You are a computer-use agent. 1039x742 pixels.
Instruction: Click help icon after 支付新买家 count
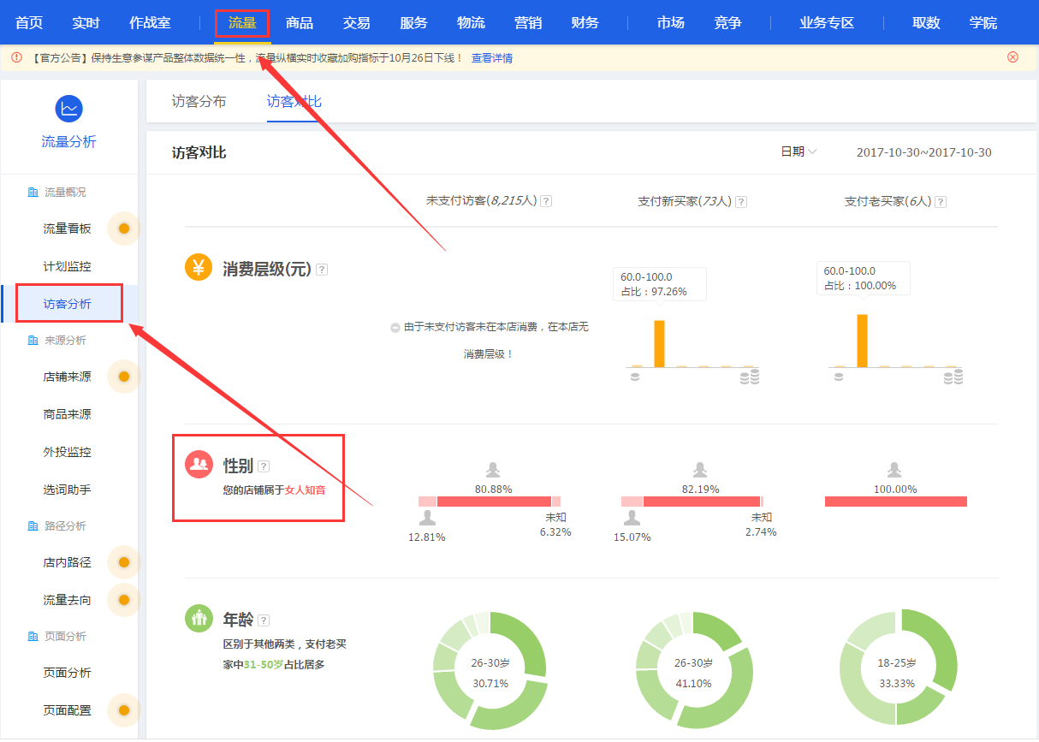tap(741, 202)
